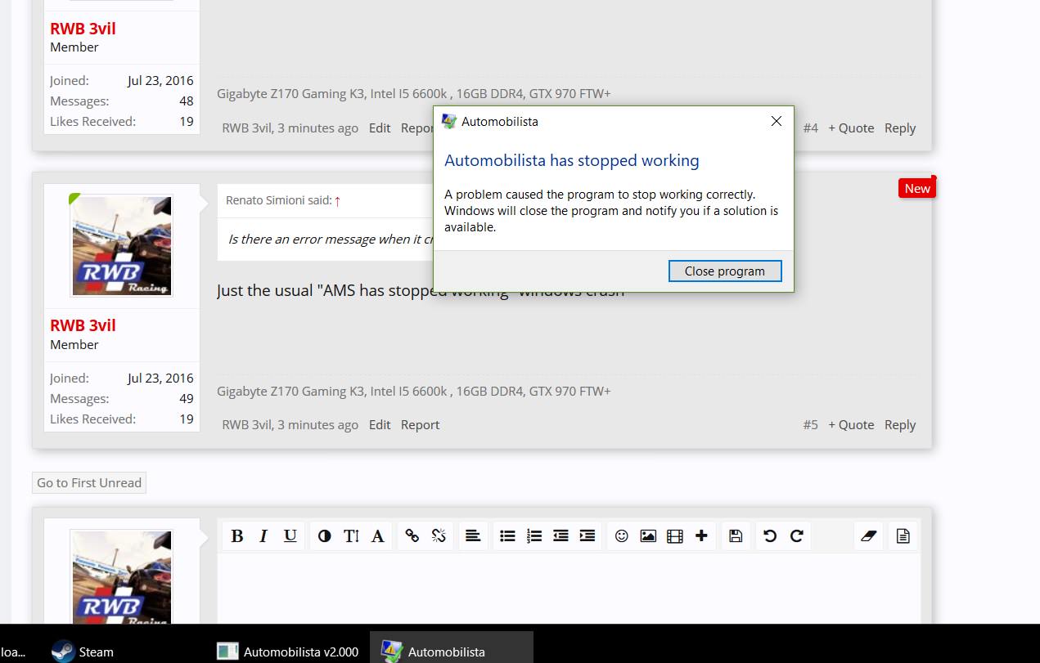The width and height of the screenshot is (1040, 663).
Task: Remove a link with the unlink icon
Action: click(439, 535)
